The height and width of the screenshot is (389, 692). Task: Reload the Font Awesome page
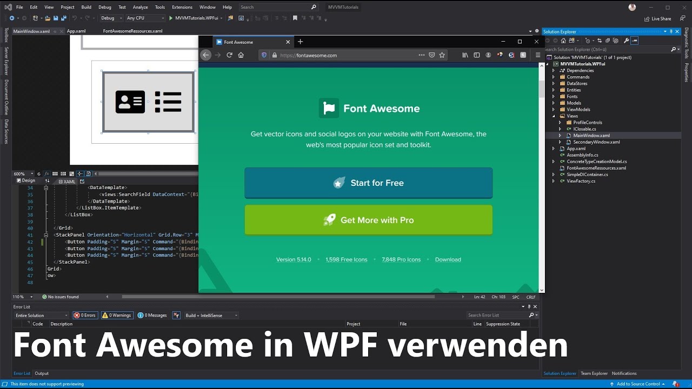click(229, 55)
